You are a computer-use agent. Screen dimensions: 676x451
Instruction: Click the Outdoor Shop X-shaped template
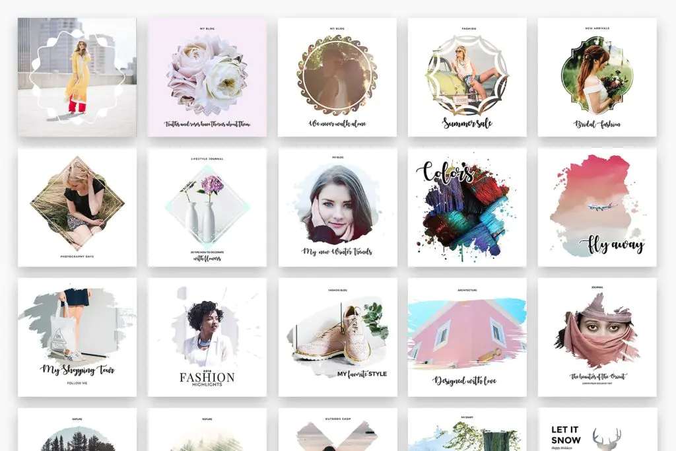[337, 429]
